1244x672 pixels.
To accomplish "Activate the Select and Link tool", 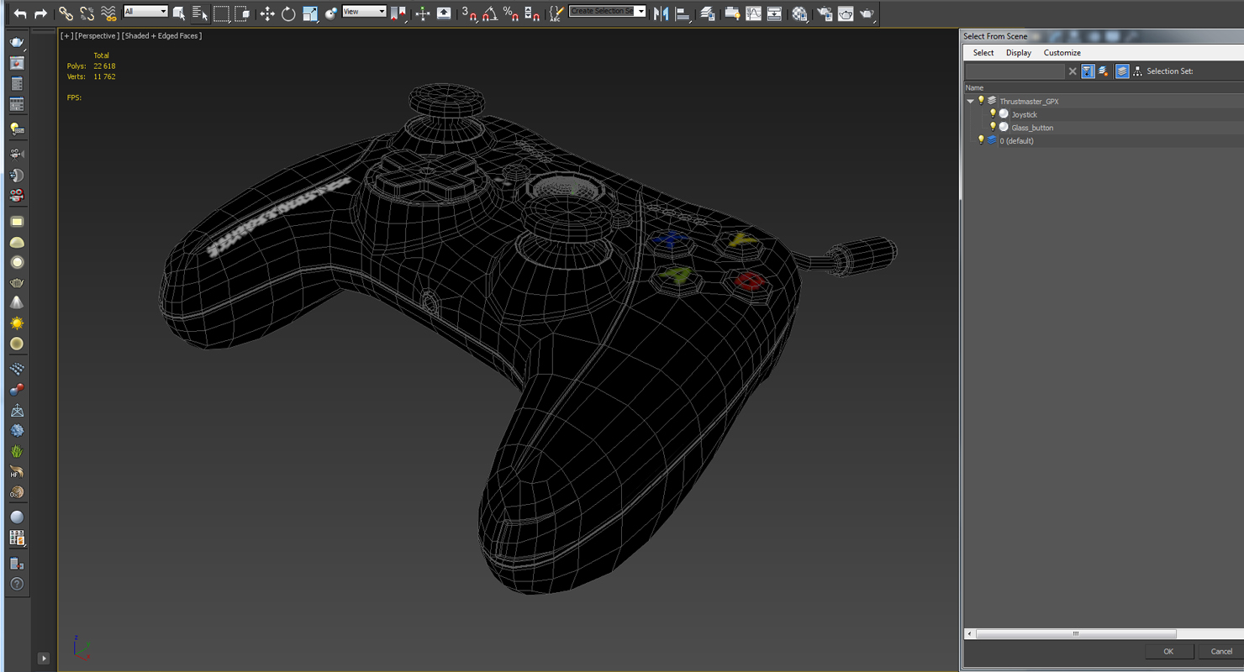I will coord(66,13).
